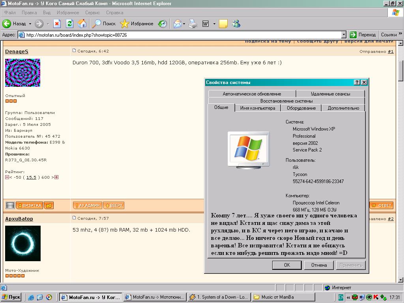The width and height of the screenshot is (404, 303).
Task: Refresh the page using the green arrows icon
Action: point(69,24)
